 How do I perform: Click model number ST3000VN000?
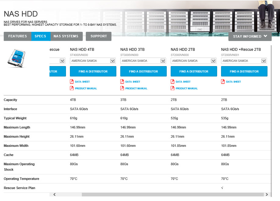(x=129, y=55)
